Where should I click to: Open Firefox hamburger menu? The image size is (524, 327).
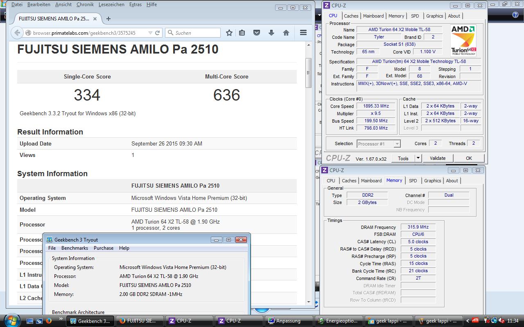[303, 33]
